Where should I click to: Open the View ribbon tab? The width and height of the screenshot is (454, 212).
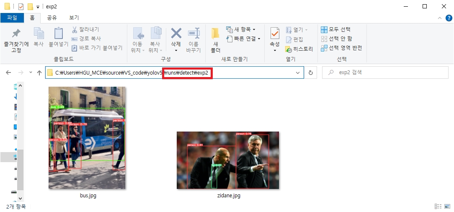74,18
